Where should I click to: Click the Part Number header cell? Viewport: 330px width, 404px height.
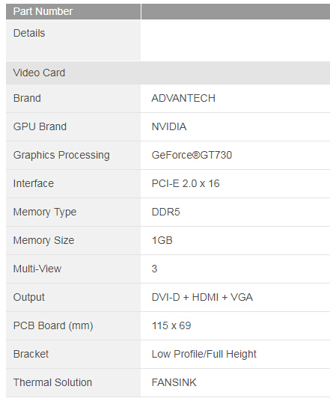point(73,11)
